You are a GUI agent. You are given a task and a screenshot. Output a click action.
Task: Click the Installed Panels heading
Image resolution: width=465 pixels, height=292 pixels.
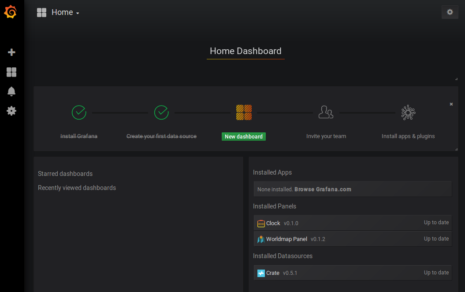274,206
